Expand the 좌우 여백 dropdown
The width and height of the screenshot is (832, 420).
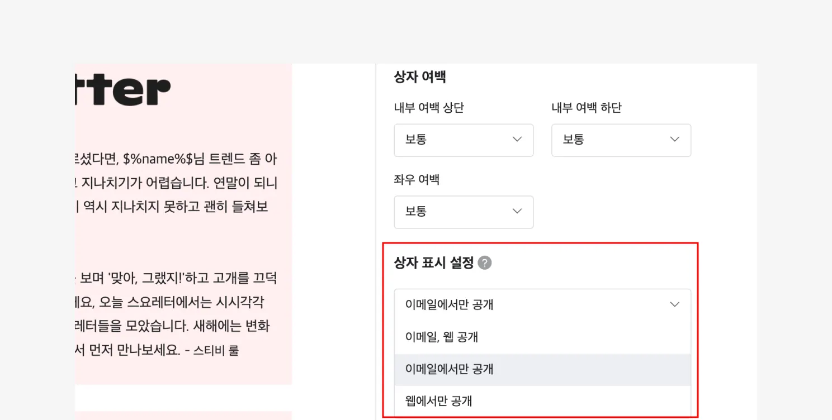coord(463,212)
